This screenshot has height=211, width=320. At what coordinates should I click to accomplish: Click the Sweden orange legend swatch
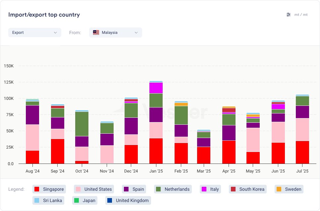pos(279,189)
